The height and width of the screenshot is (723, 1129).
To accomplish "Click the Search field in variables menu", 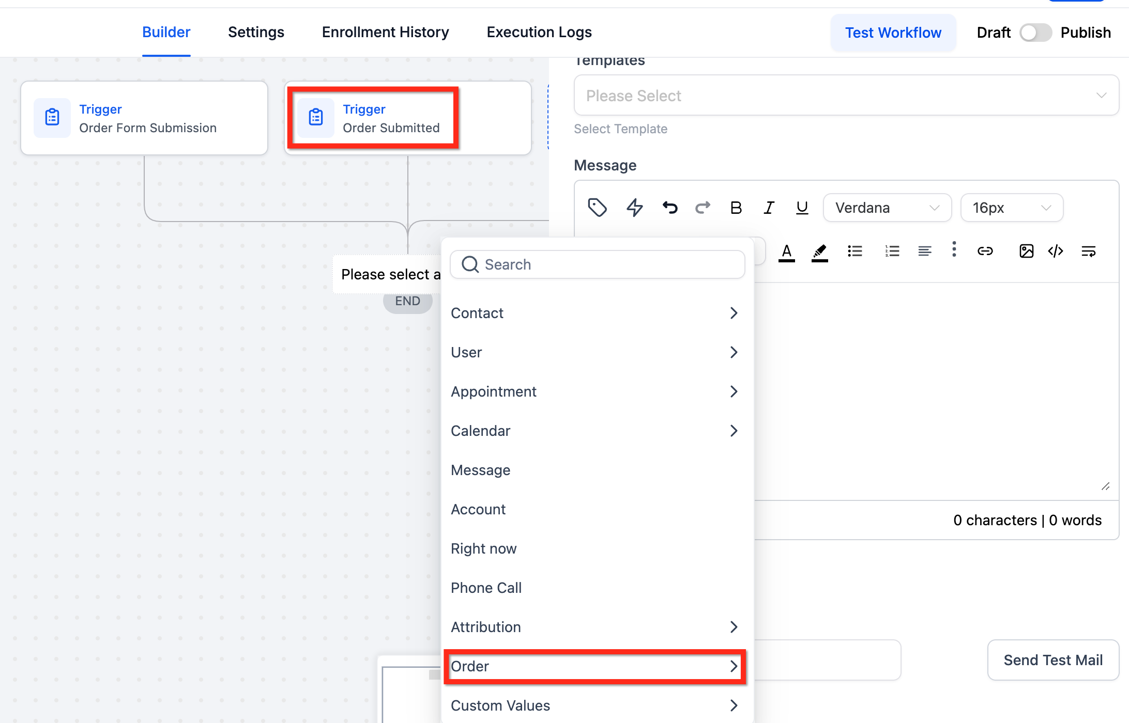I will pyautogui.click(x=597, y=264).
